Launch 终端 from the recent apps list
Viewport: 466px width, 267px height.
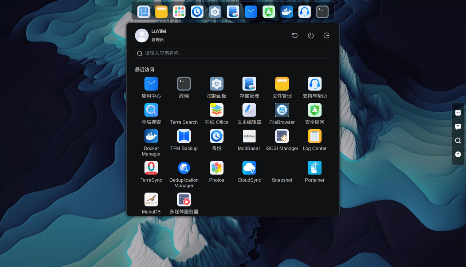click(x=184, y=84)
